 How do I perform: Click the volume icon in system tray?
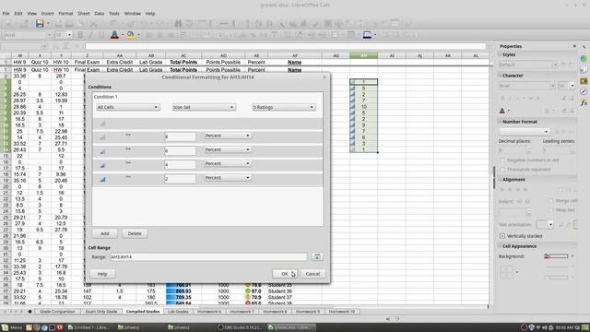coord(545,327)
